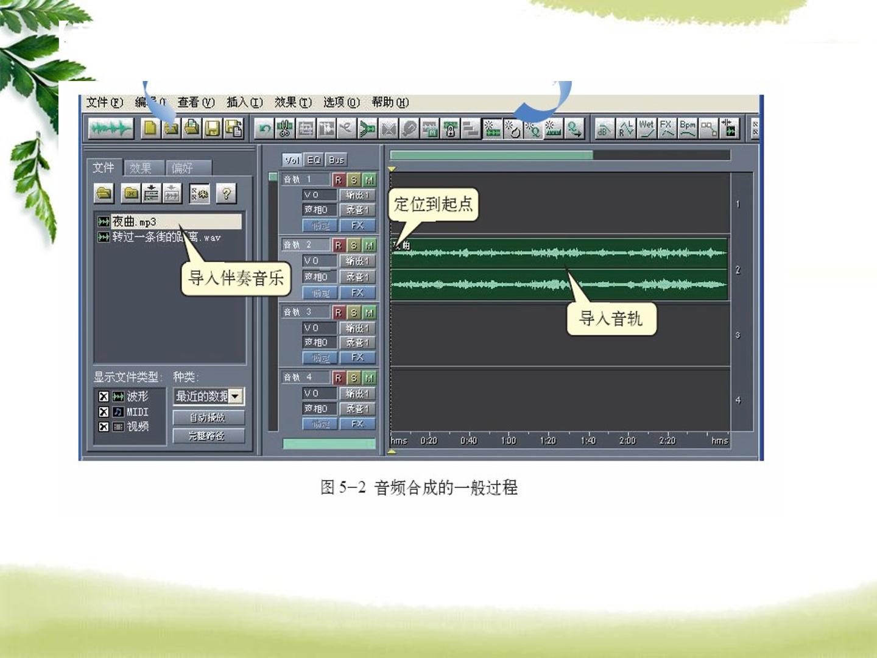Toggle the 波形 file type checkbox

coord(104,396)
